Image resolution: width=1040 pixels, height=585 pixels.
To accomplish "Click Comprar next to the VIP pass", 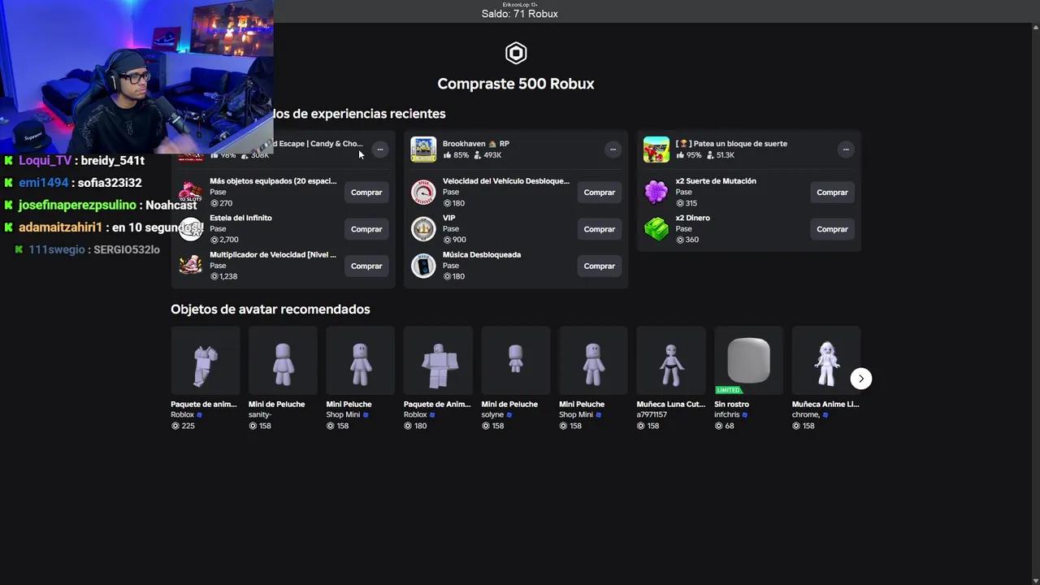I will (x=600, y=229).
